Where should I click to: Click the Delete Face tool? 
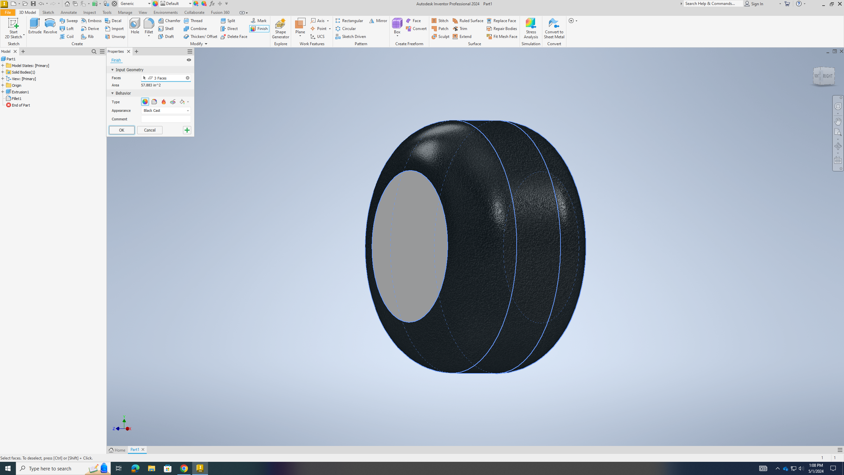tap(234, 36)
